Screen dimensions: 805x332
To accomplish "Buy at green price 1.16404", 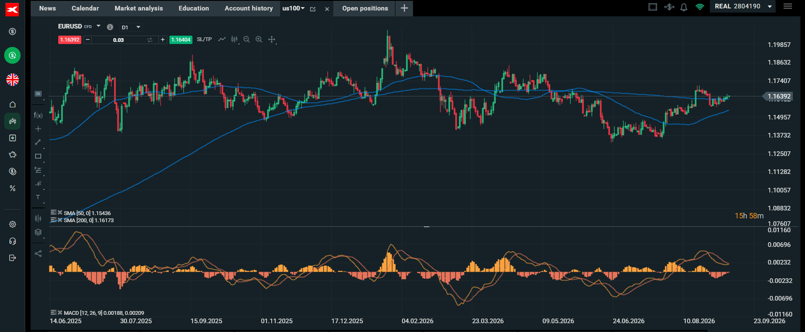I will click(181, 40).
